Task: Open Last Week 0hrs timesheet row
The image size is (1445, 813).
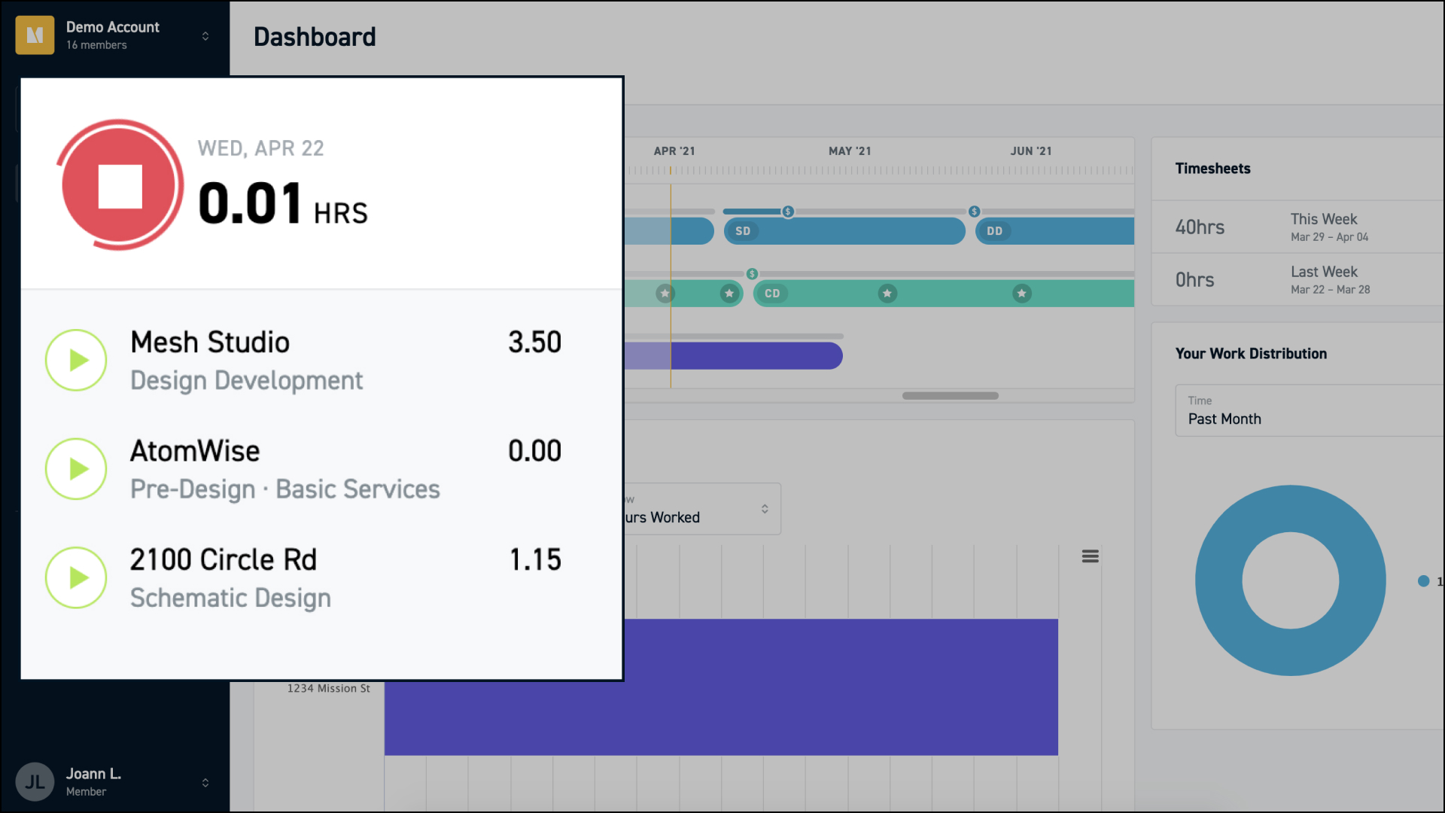Action: coord(1297,279)
